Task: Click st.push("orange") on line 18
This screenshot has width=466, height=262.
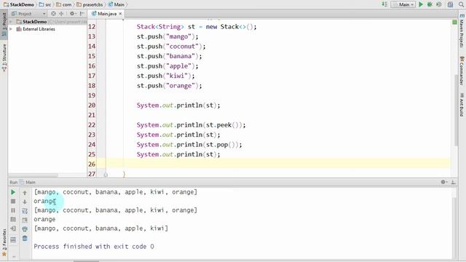Action: [169, 86]
